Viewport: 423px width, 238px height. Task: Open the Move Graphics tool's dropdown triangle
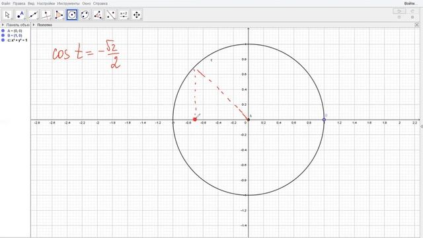[x=141, y=19]
